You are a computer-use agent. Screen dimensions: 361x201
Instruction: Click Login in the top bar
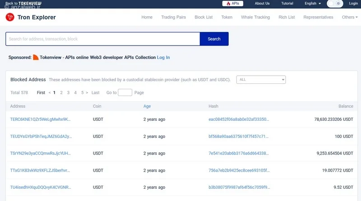[x=353, y=4]
